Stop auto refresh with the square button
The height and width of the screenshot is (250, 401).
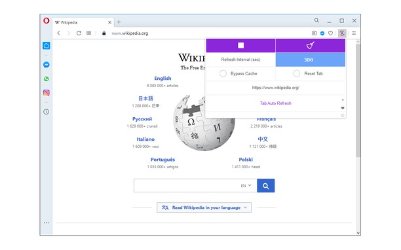coord(240,45)
